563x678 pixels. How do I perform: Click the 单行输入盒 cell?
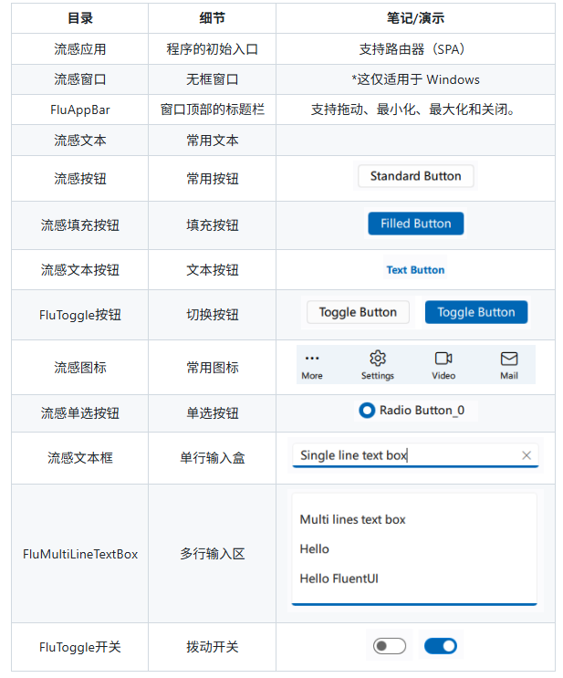(212, 457)
